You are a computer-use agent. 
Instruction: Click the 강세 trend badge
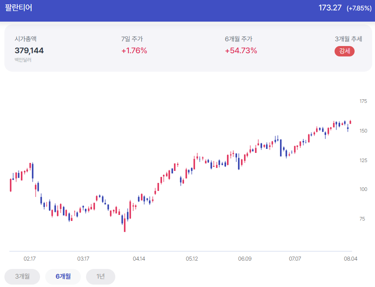click(345, 51)
